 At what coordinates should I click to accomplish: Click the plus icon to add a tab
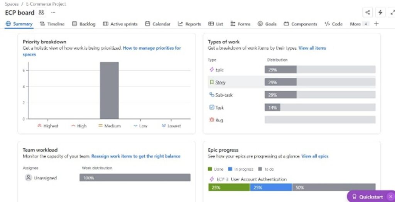[x=376, y=24]
